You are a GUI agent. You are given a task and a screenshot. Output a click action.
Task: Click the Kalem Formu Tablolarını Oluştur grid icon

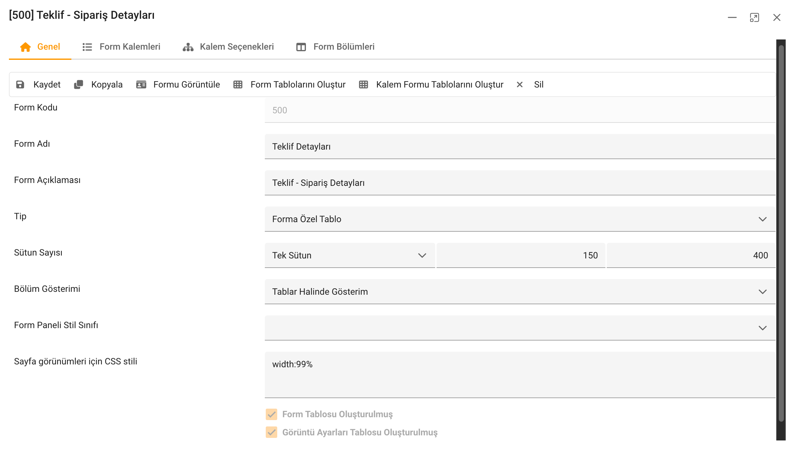click(363, 84)
